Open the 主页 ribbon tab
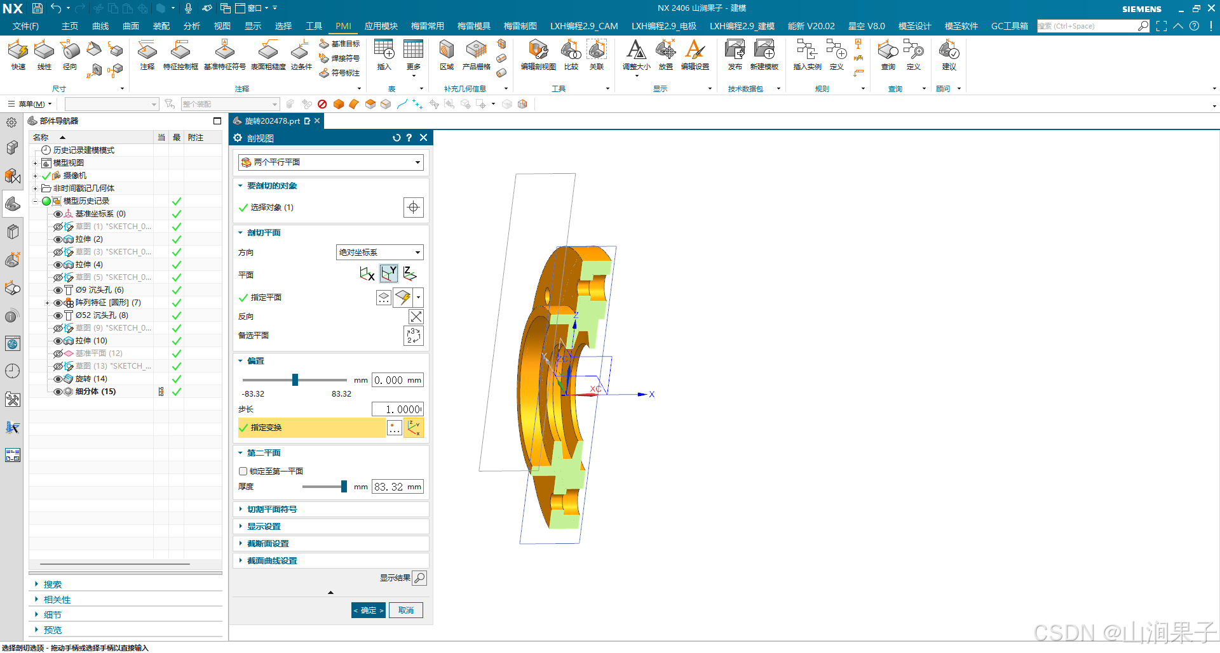1220x653 pixels. tap(70, 26)
